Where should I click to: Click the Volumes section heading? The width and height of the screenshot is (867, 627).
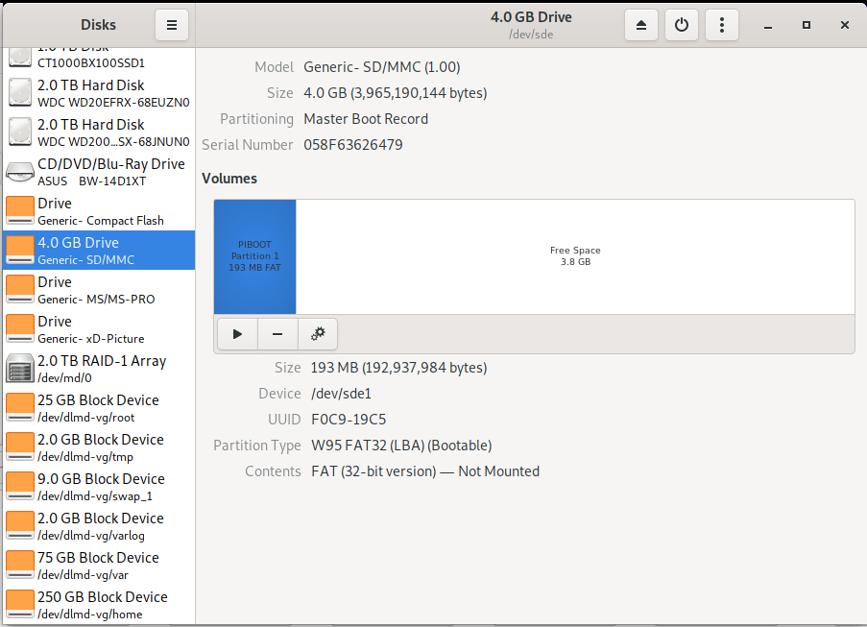229,179
